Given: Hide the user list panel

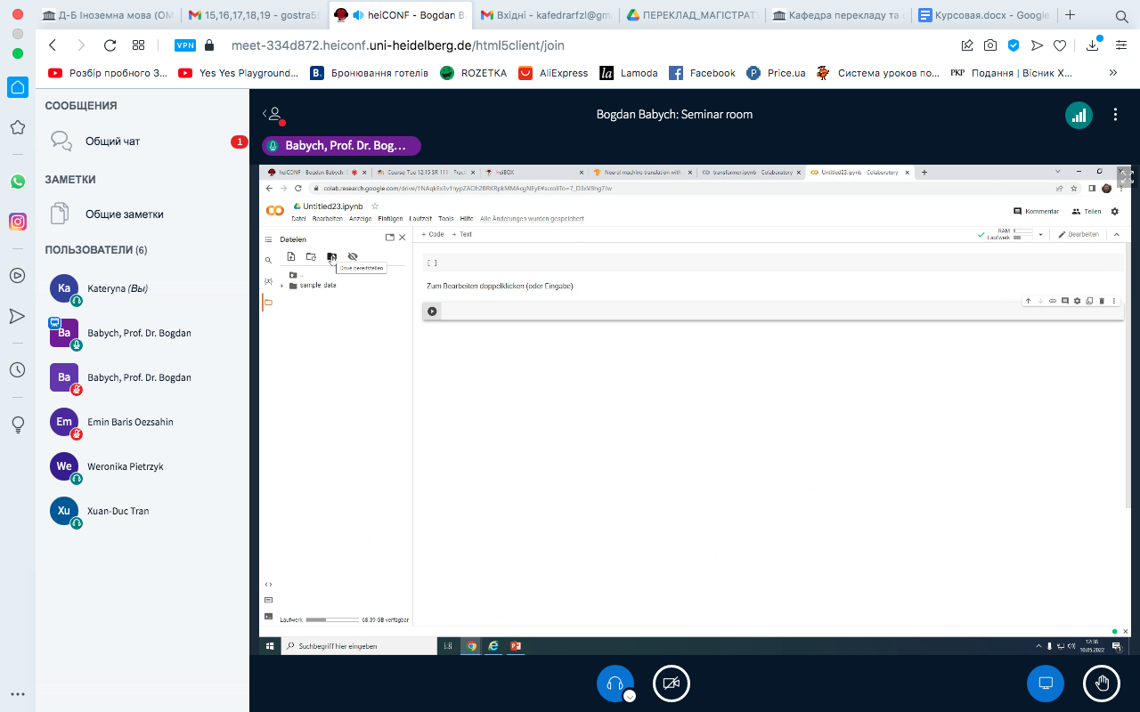Looking at the screenshot, I should pos(273,114).
